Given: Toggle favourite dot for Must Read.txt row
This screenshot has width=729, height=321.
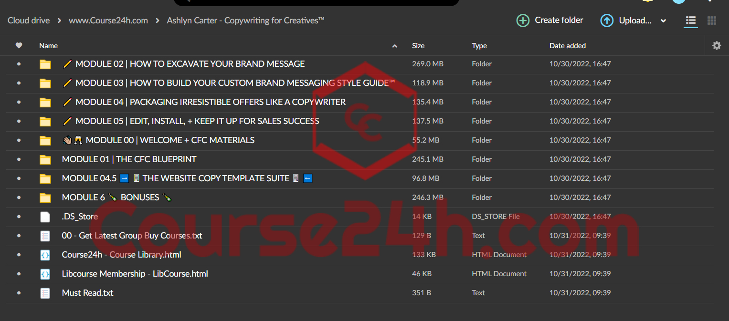Looking at the screenshot, I should tap(19, 293).
